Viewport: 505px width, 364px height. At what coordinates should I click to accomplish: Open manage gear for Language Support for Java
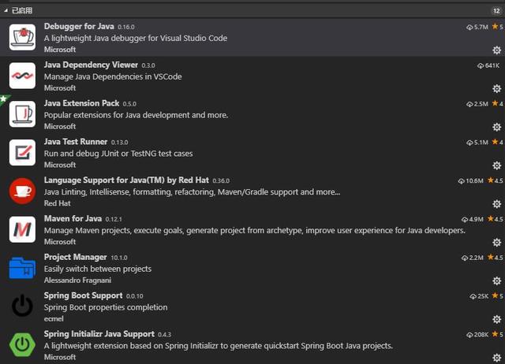point(496,204)
